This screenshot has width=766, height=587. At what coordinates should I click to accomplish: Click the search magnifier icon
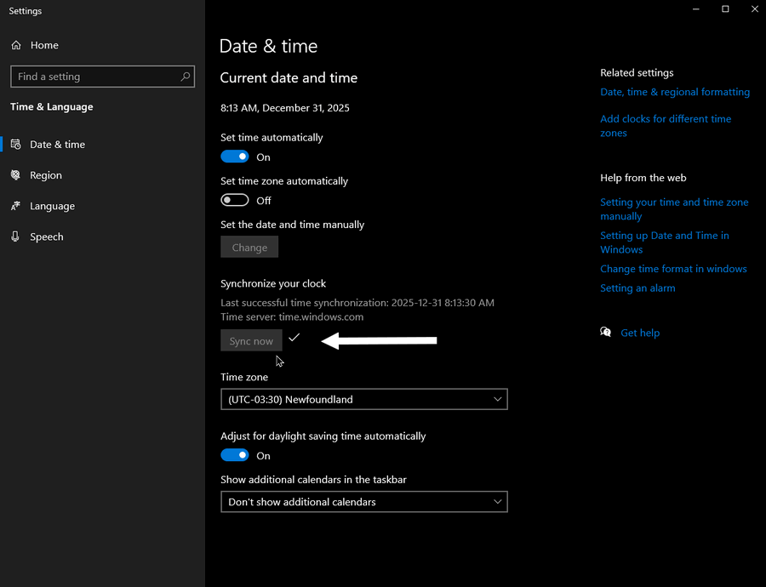click(185, 77)
